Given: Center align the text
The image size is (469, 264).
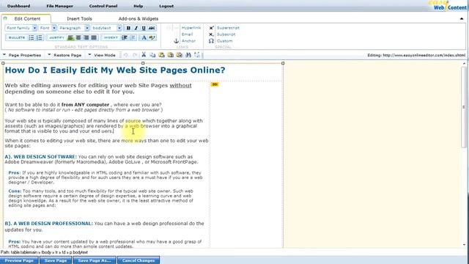Looking at the screenshot, I should (78, 37).
